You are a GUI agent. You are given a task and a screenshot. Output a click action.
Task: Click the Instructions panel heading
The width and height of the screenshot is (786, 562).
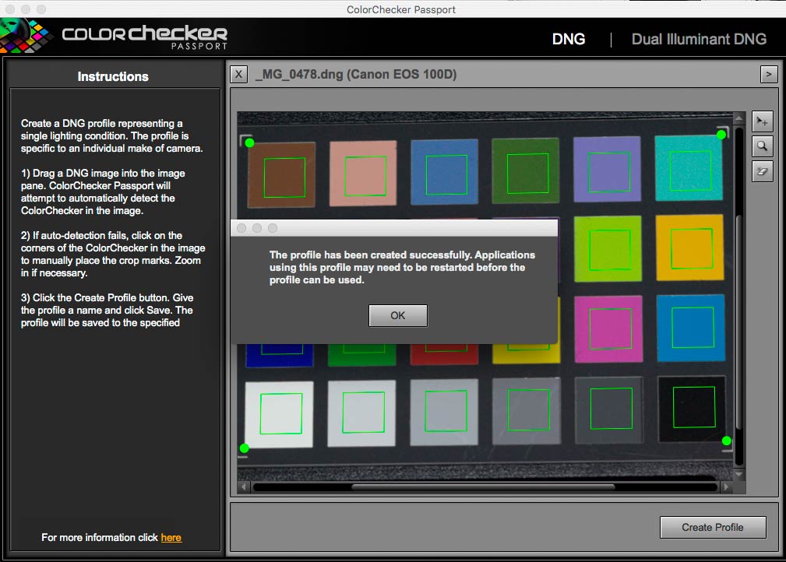pos(113,76)
